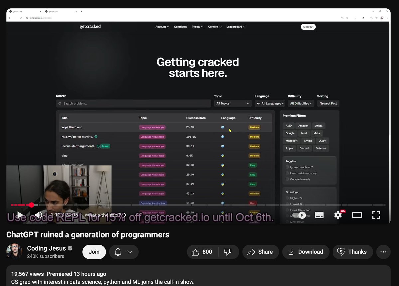Image resolution: width=399 pixels, height=286 pixels.
Task: Expand the Account menu on getcracked
Action: coord(162,27)
